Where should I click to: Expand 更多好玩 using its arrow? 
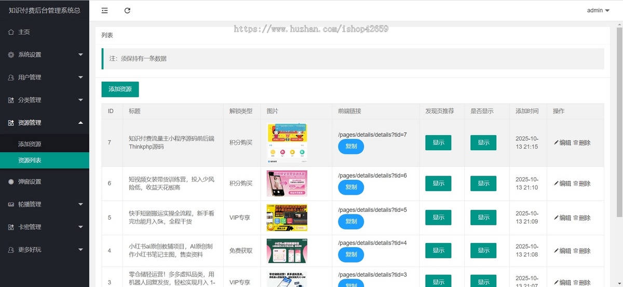point(80,250)
